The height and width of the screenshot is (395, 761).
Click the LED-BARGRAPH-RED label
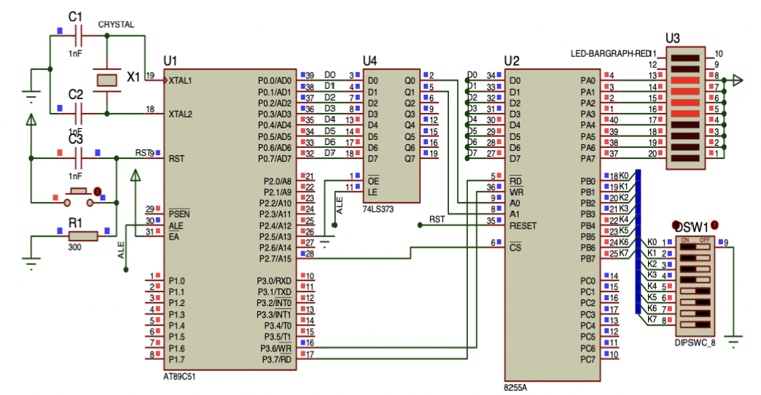click(610, 53)
